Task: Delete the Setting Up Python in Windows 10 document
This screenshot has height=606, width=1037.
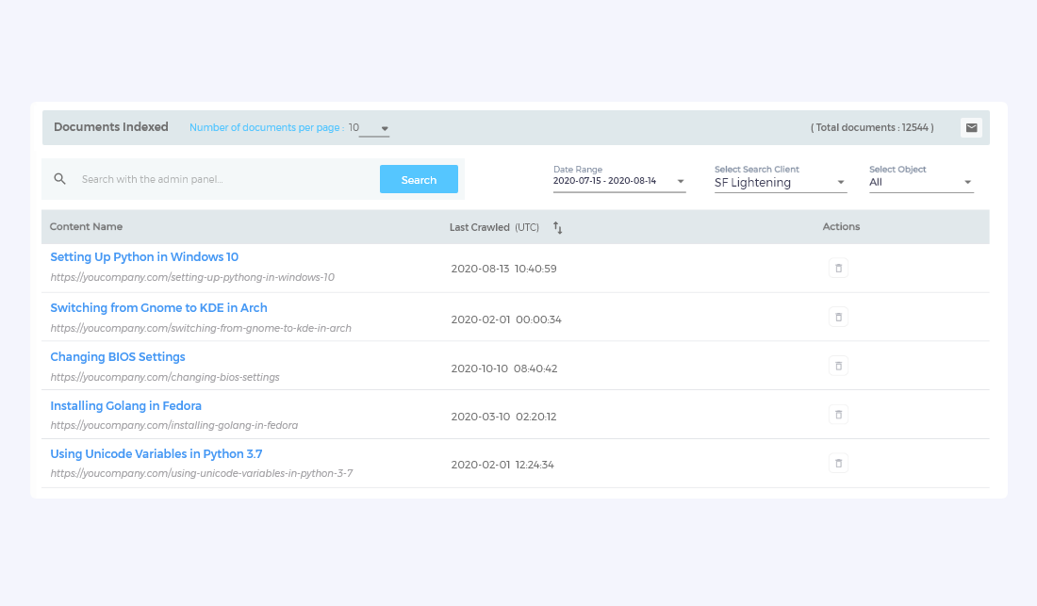Action: 838,269
